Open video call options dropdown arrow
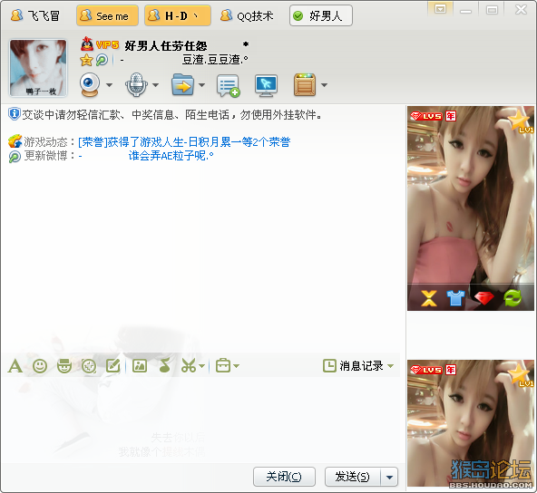Viewport: 537px width, 493px height. [109, 85]
